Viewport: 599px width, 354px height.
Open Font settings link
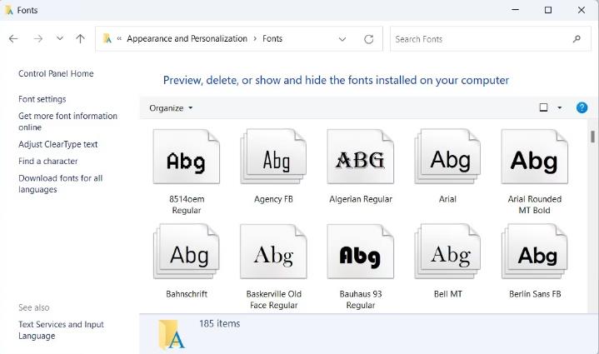click(x=42, y=99)
